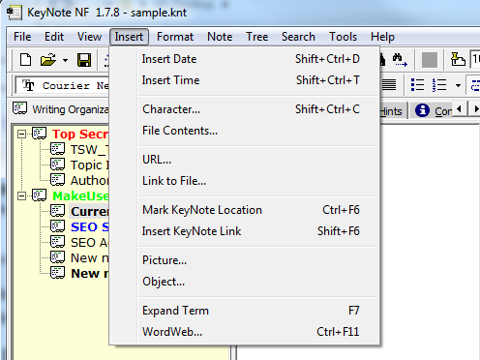Click the note icon beside TSW_
Screen dimensions: 480x360
(x=58, y=149)
